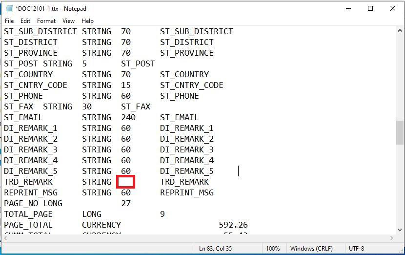The image size is (405, 255).
Task: Click the horizontal scrollbar right arrow
Action: tap(391, 238)
